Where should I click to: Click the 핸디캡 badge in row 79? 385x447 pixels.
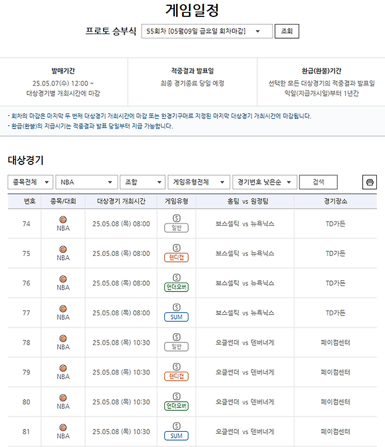click(176, 377)
